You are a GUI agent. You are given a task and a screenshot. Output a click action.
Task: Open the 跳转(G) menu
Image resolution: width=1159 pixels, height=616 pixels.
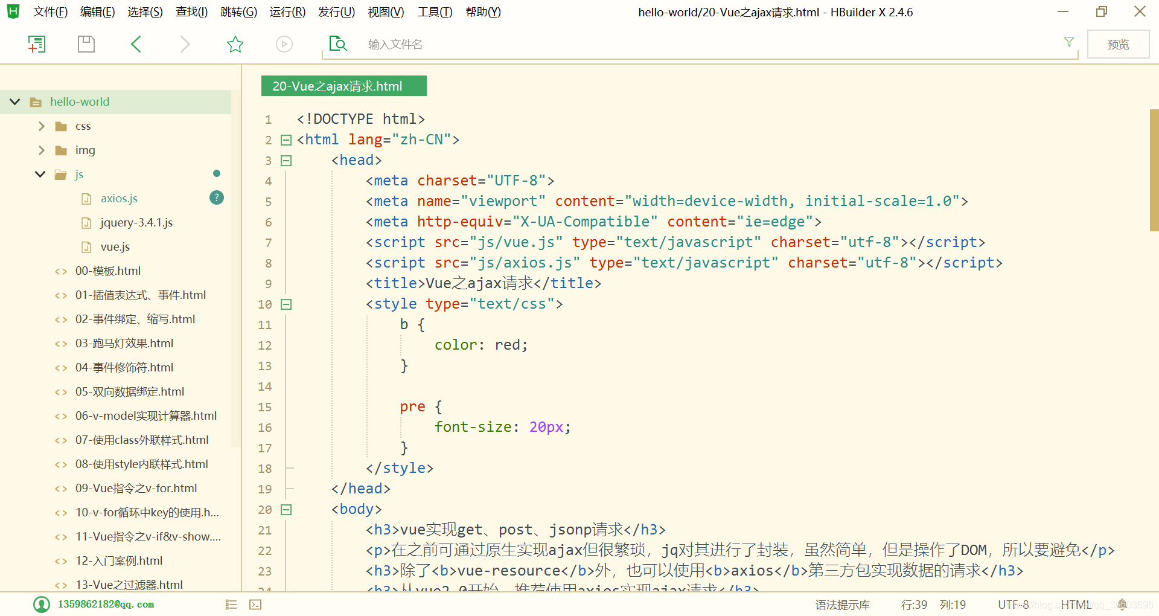(x=239, y=12)
